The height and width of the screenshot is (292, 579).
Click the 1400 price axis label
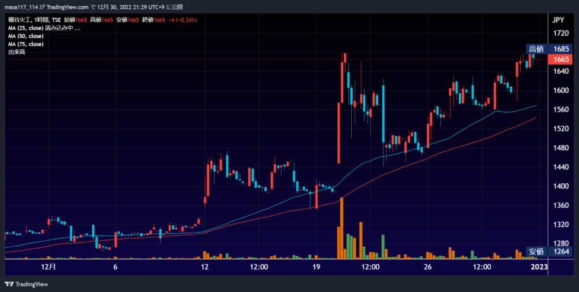tap(561, 186)
